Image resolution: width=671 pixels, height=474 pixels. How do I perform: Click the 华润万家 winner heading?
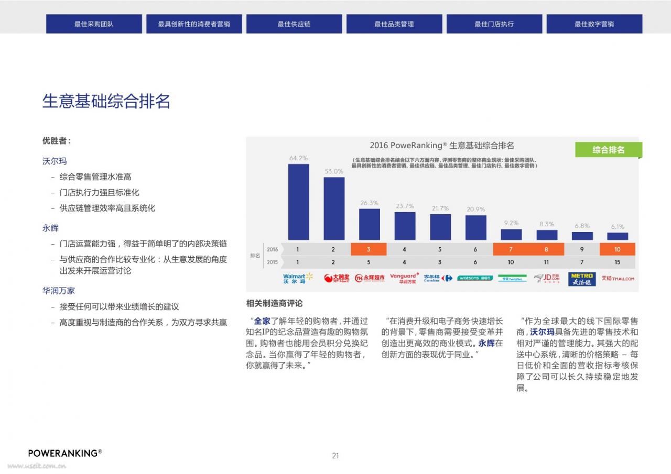59,291
